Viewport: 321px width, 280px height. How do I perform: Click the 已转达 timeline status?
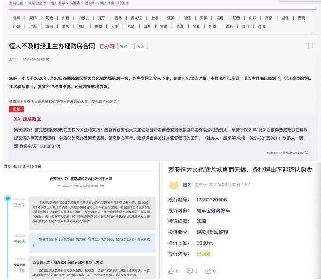click(19, 242)
